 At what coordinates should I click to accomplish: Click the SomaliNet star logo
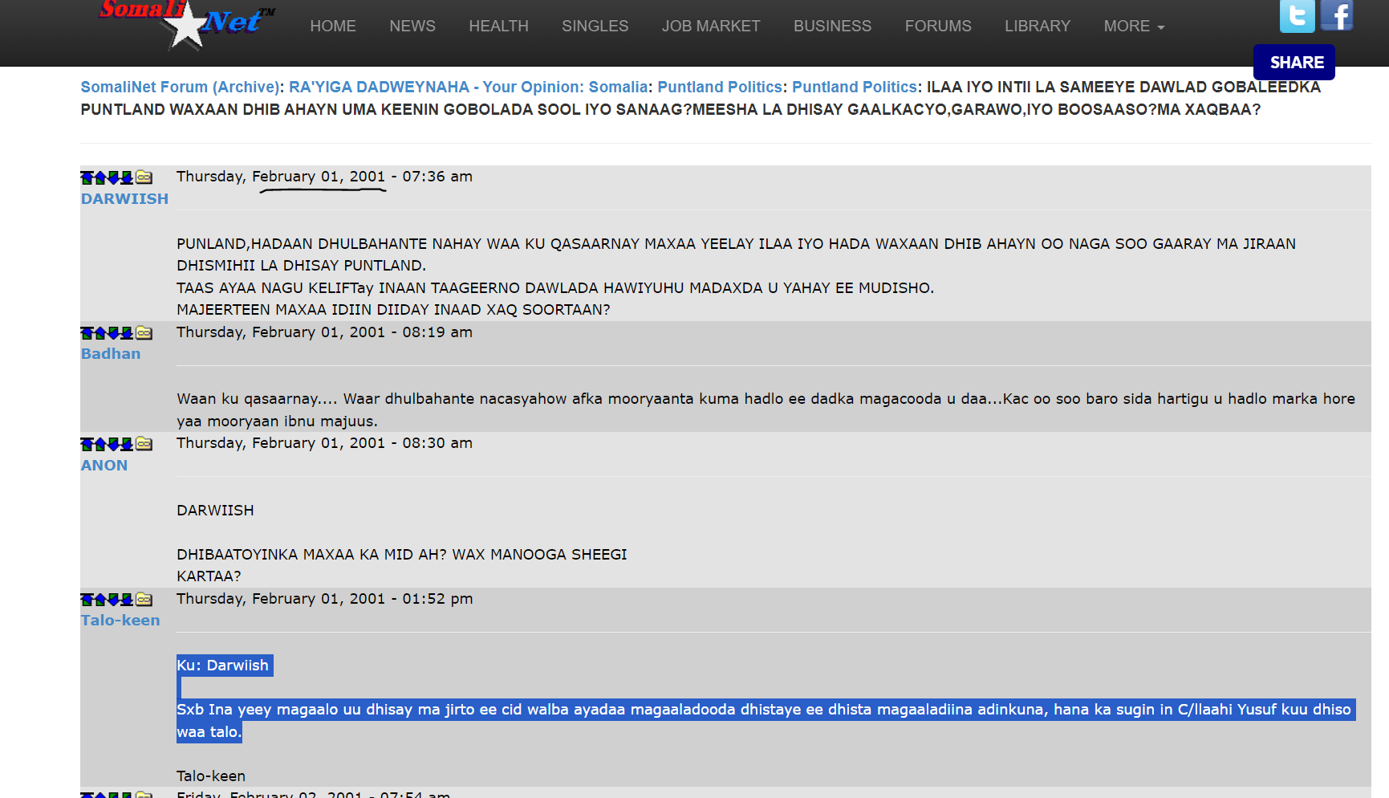click(x=186, y=25)
